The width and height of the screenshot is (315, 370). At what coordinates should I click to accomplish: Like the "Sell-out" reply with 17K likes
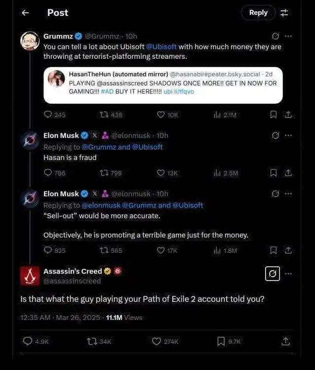[160, 250]
